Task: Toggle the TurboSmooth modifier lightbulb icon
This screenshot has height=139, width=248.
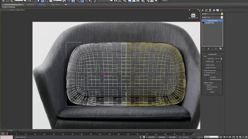Action: tap(203, 20)
